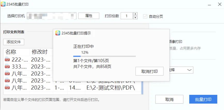The width and height of the screenshot is (224, 110).
Task: Click the 第1个文件/第105页 status text
Action: coord(91,61)
